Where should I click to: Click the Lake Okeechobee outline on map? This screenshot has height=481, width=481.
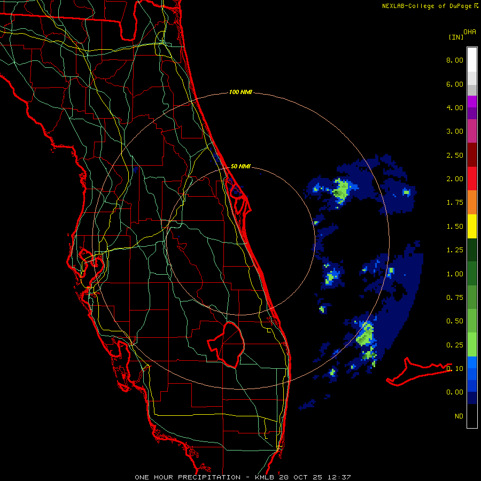click(x=227, y=345)
